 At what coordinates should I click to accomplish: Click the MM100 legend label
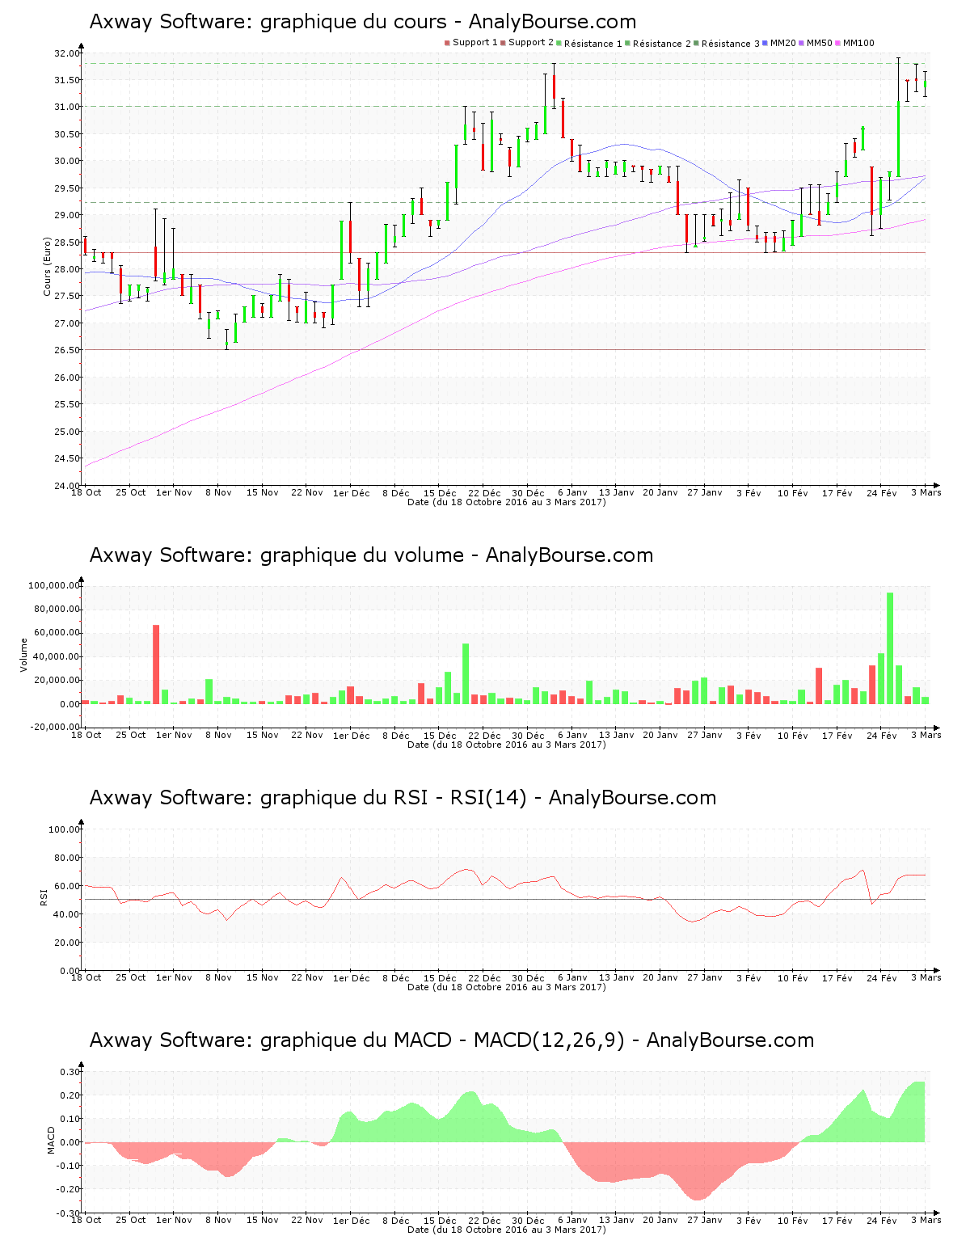tap(858, 43)
